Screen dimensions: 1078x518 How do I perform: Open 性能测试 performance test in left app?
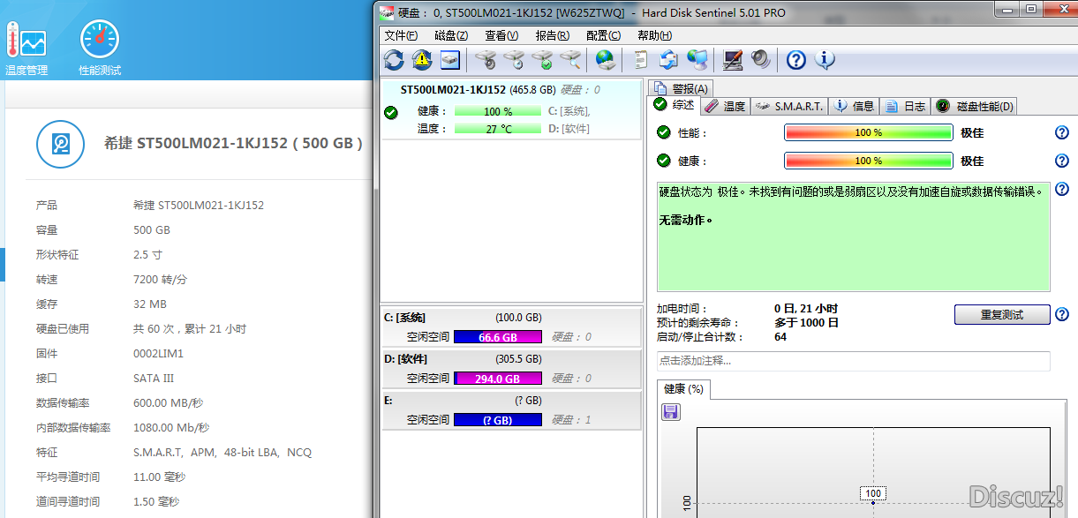coord(100,48)
